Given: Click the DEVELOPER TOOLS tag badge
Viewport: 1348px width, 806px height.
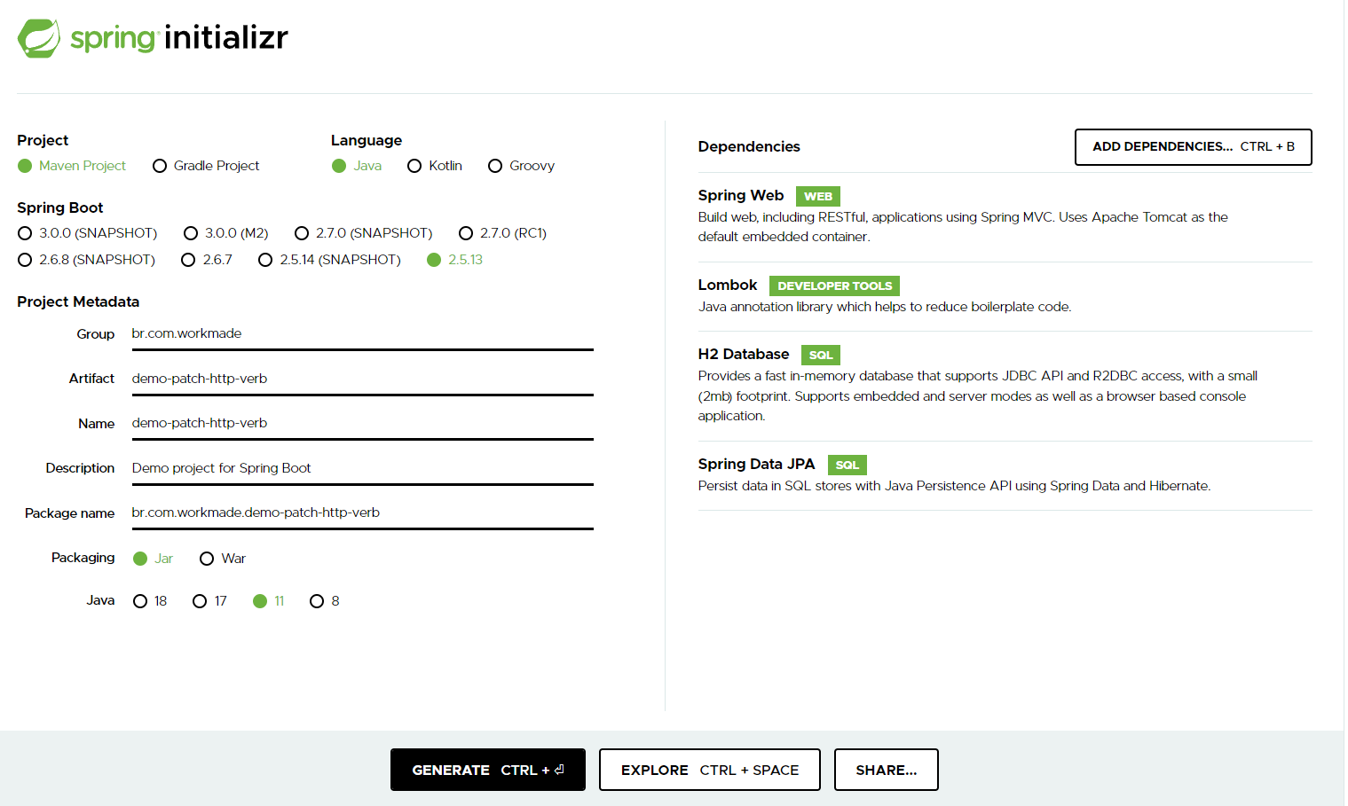Looking at the screenshot, I should coord(834,286).
